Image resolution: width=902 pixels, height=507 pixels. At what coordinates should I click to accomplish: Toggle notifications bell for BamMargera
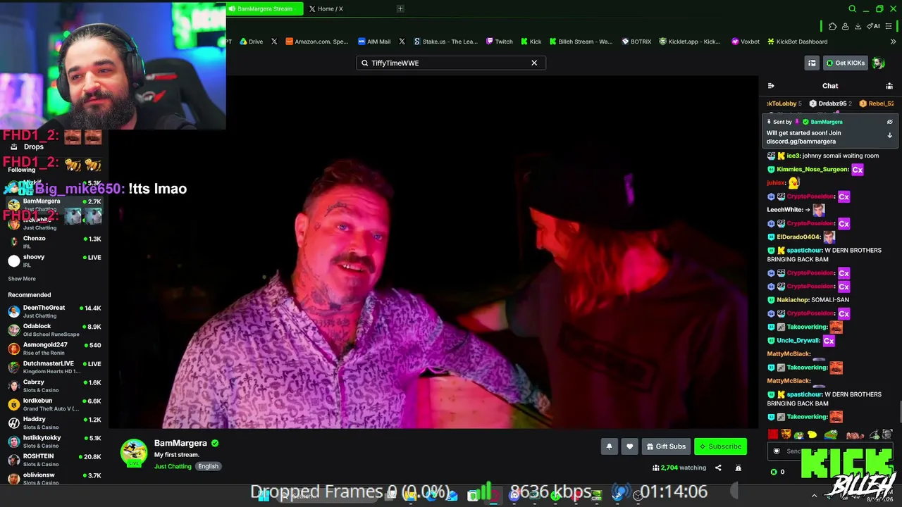[x=610, y=446]
